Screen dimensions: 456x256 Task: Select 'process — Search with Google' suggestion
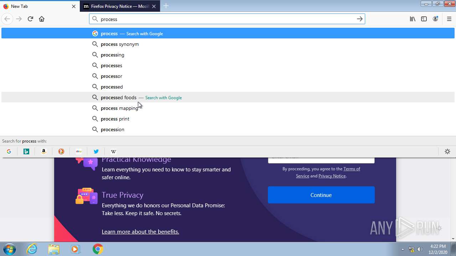(228, 33)
